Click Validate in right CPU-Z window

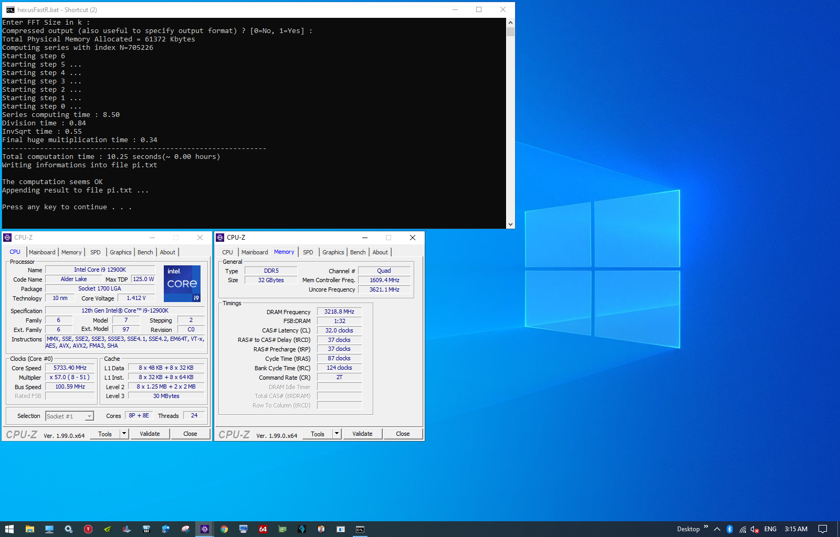362,434
